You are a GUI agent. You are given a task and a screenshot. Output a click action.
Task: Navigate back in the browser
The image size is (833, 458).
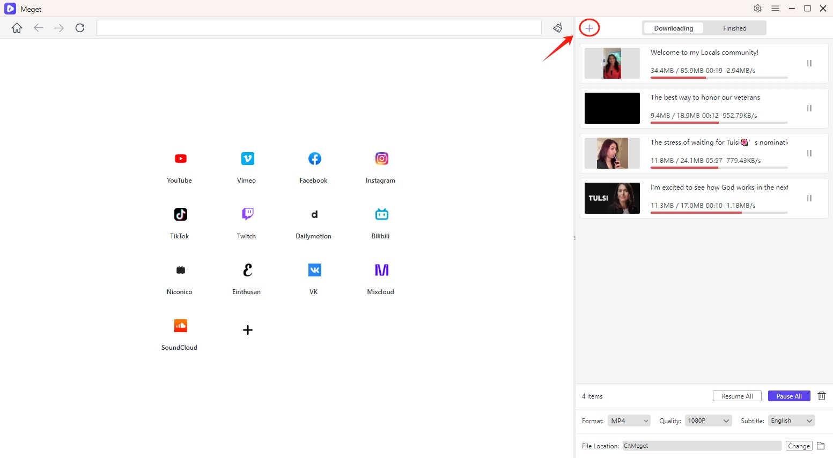pyautogui.click(x=39, y=28)
